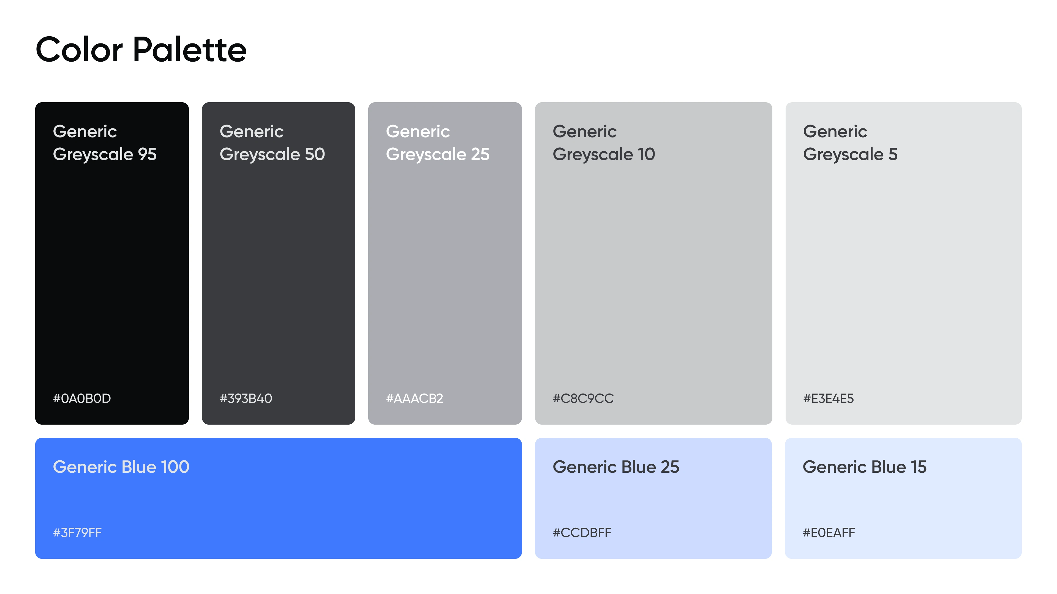Click the Generic Blue 100 title text

tap(121, 467)
